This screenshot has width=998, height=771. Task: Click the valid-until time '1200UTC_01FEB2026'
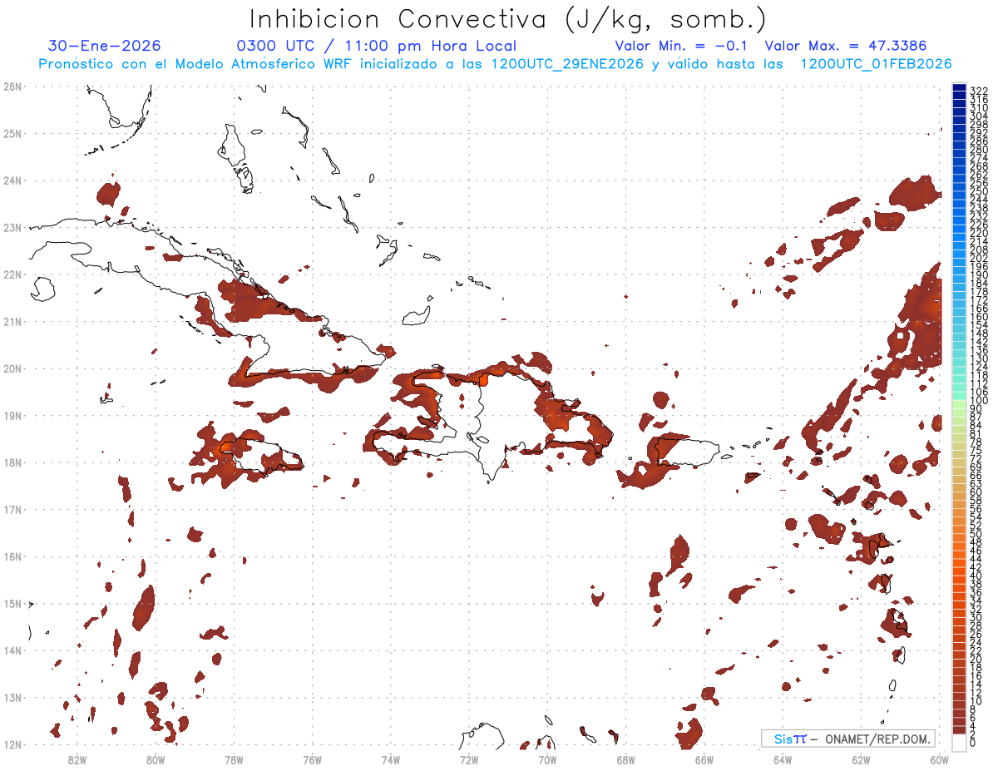875,64
